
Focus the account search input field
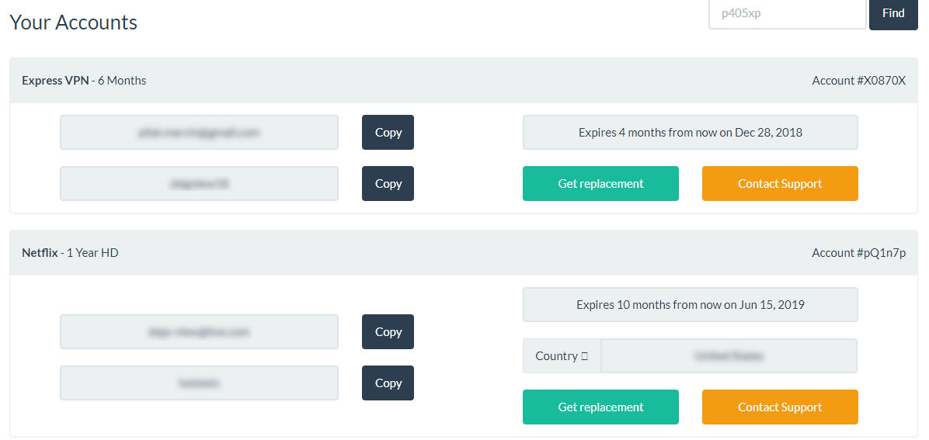tap(787, 14)
